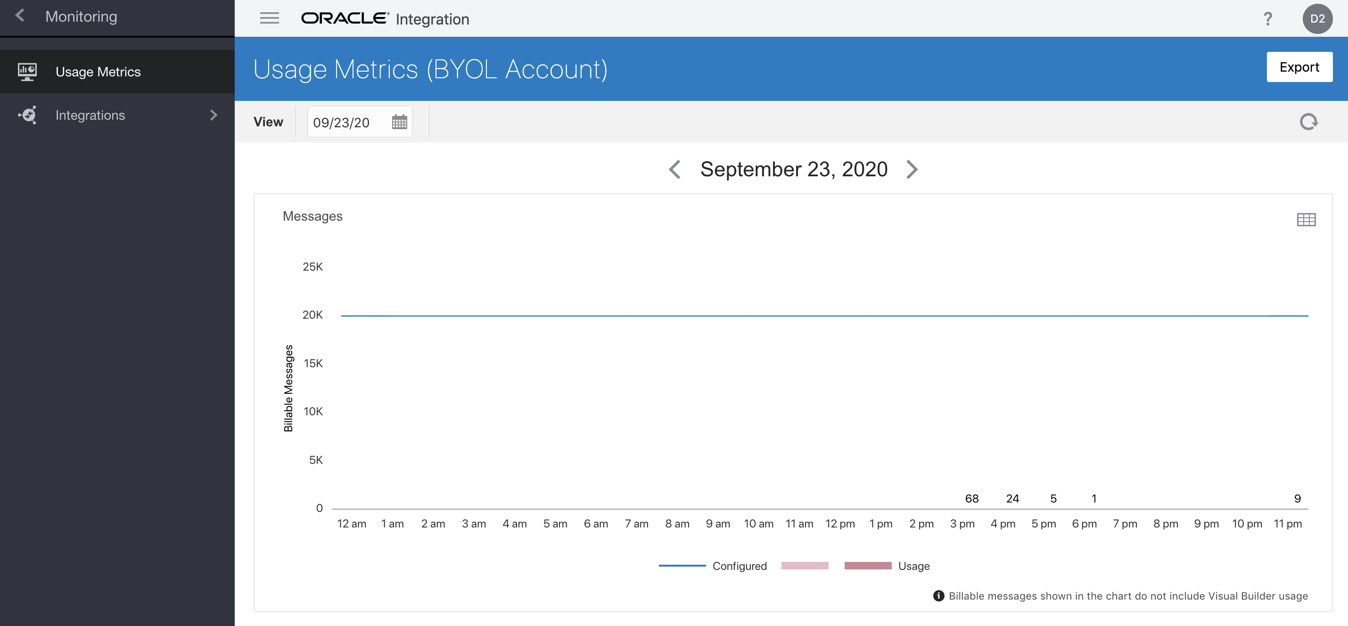Refresh the usage metrics view
This screenshot has width=1348, height=626.
point(1308,122)
